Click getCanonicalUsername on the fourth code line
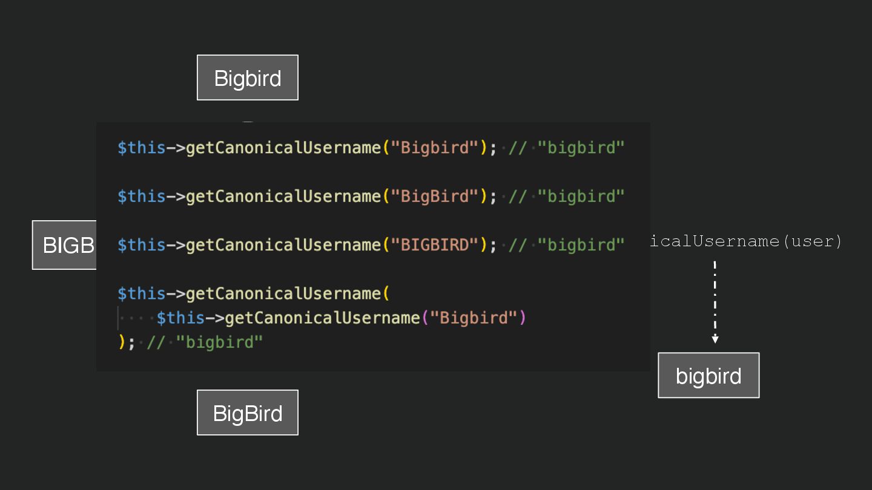This screenshot has width=872, height=490. (283, 293)
